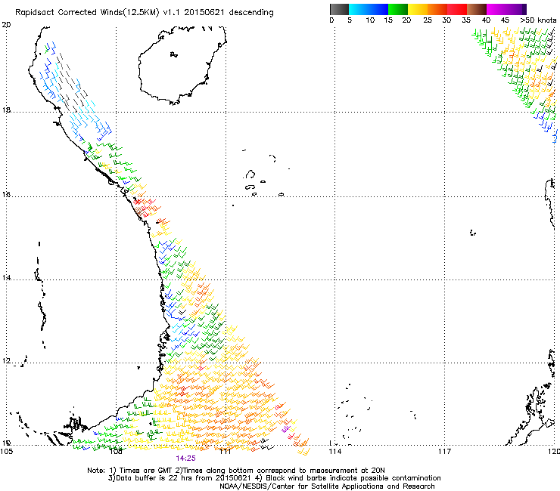Click the 'Times are GMT' note line

tap(236, 471)
